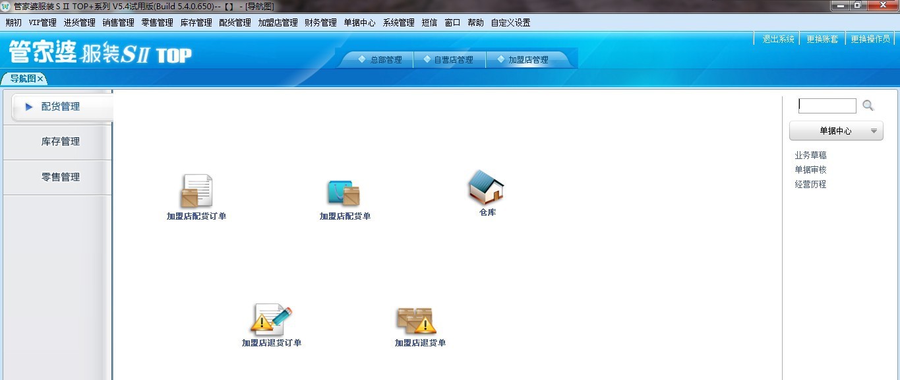The height and width of the screenshot is (380, 900).
Task: Select 配货管理 in the left sidebar
Action: coord(61,107)
